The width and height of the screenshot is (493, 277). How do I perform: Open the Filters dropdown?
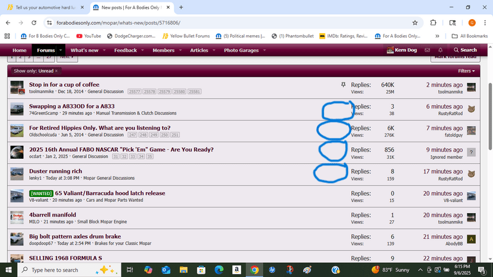(467, 71)
